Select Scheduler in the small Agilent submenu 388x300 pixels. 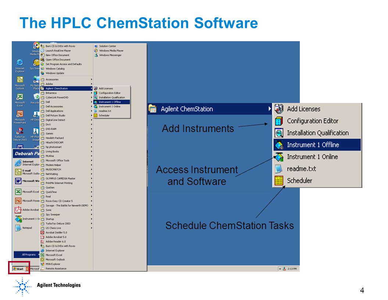(112, 115)
